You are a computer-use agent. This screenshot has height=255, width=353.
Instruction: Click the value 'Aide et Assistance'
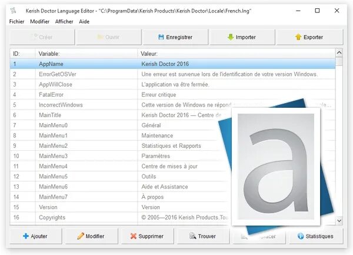click(x=165, y=187)
